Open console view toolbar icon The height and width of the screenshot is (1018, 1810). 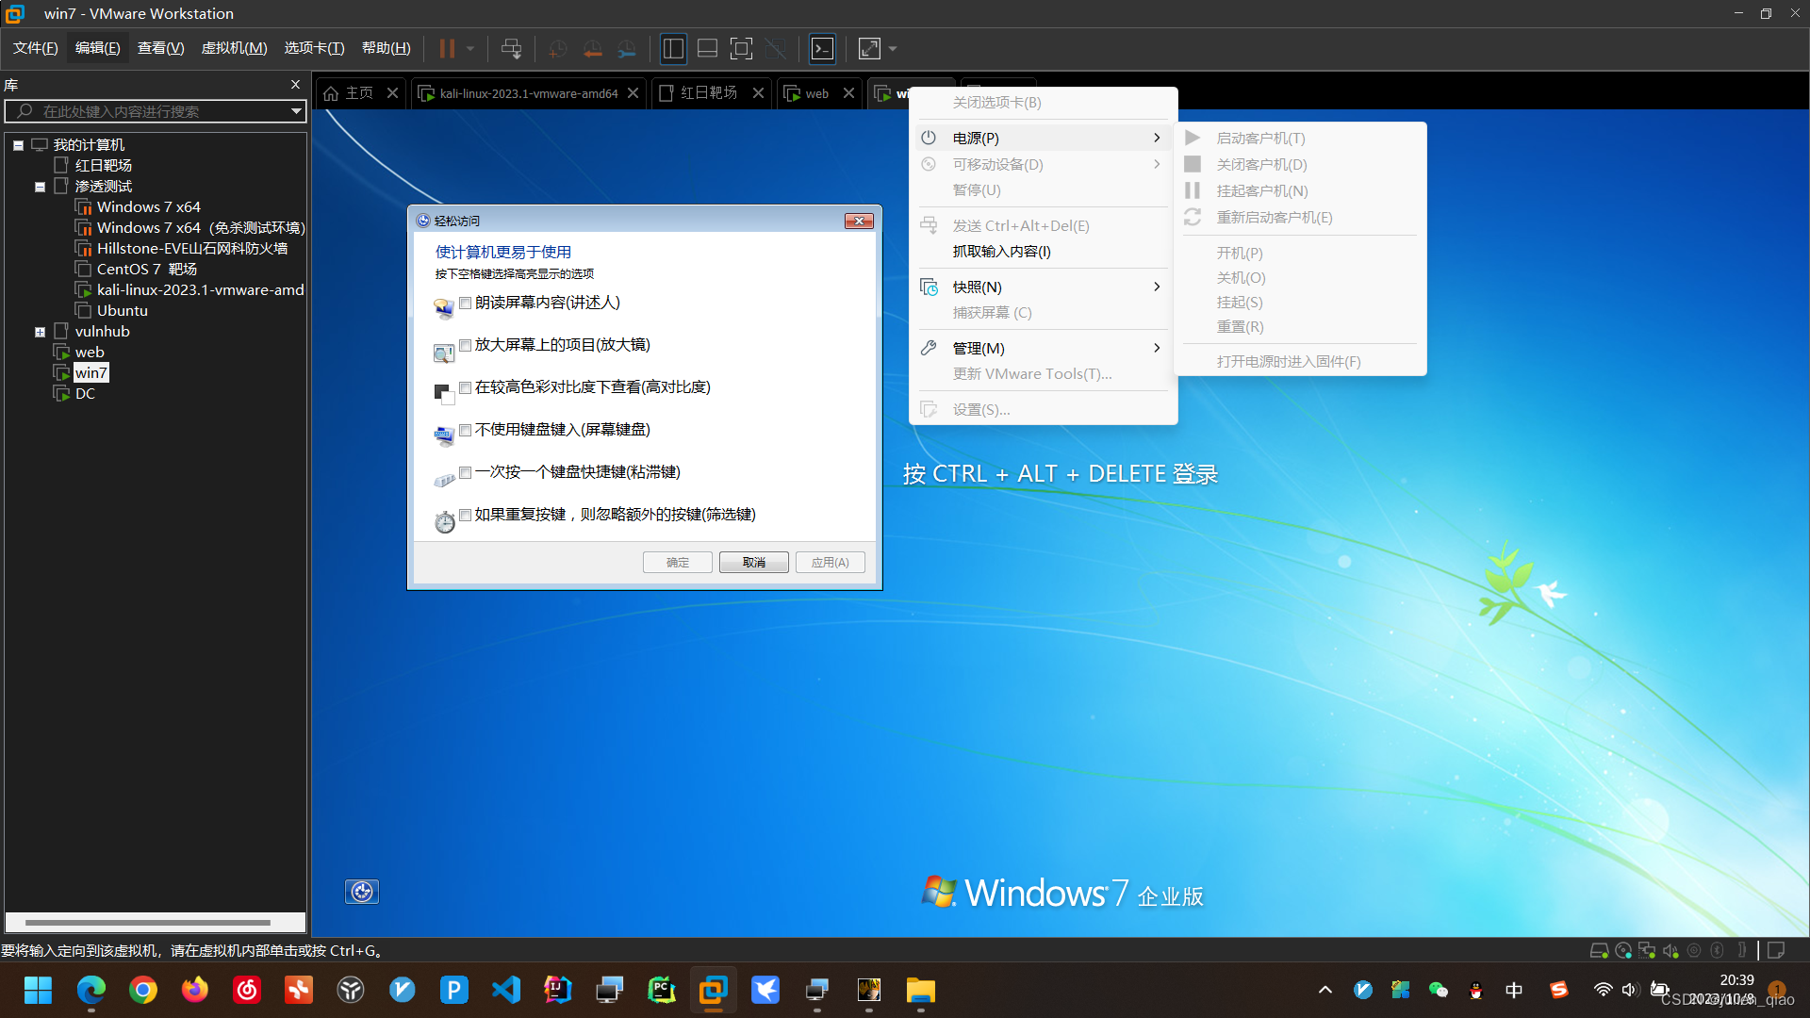click(823, 48)
